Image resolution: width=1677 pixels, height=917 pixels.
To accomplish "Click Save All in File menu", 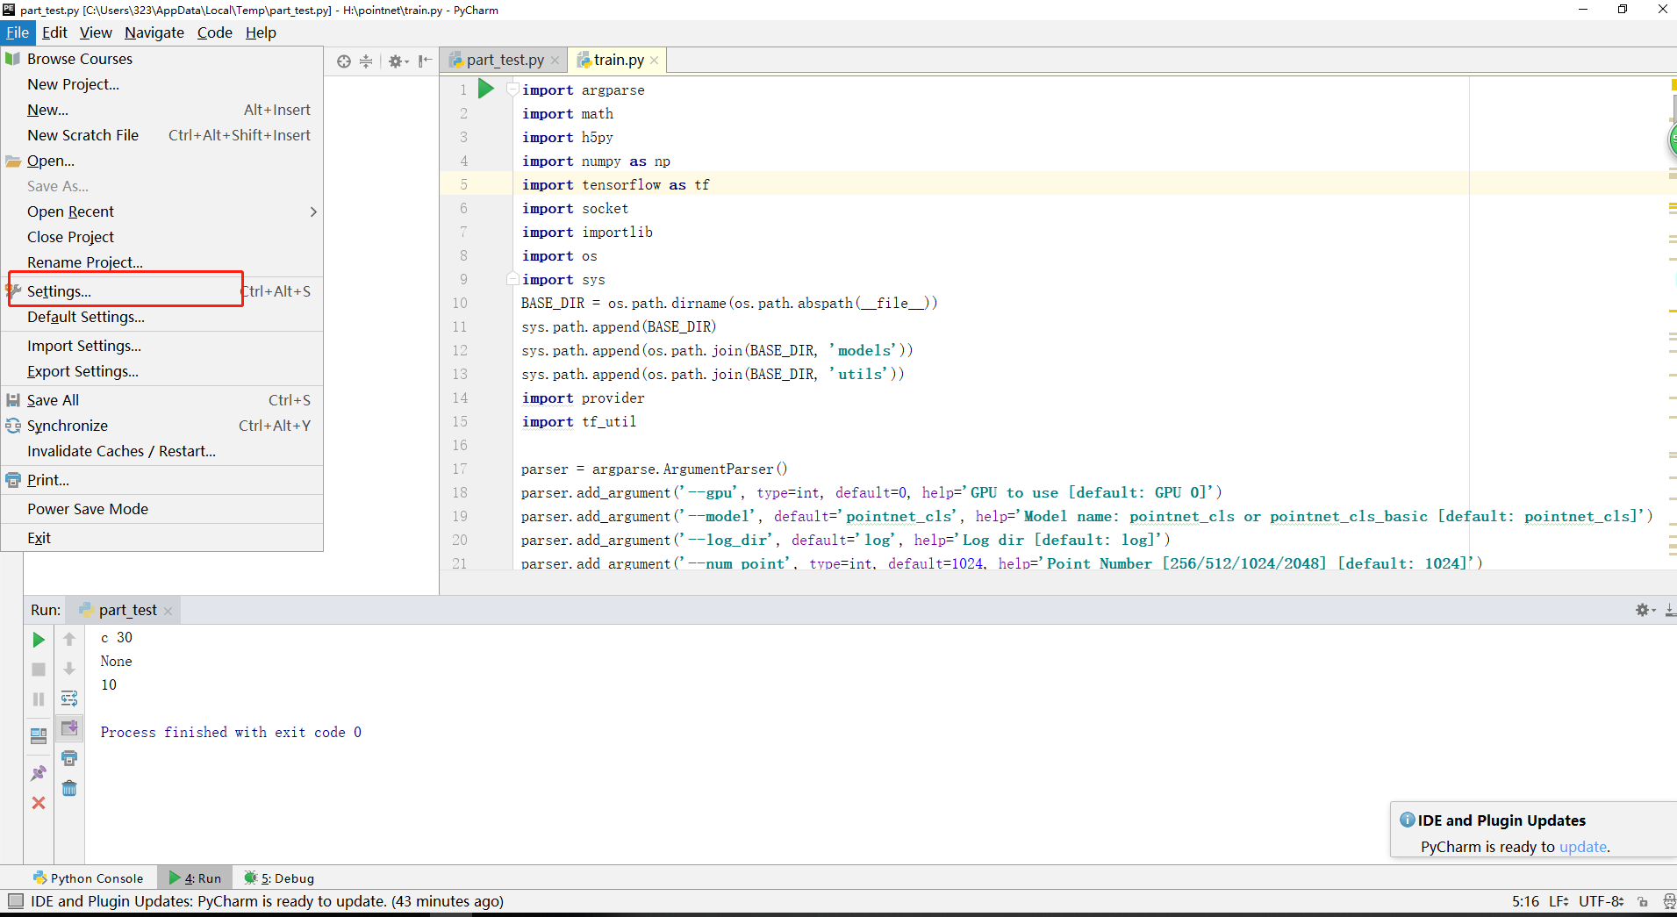I will 161,400.
